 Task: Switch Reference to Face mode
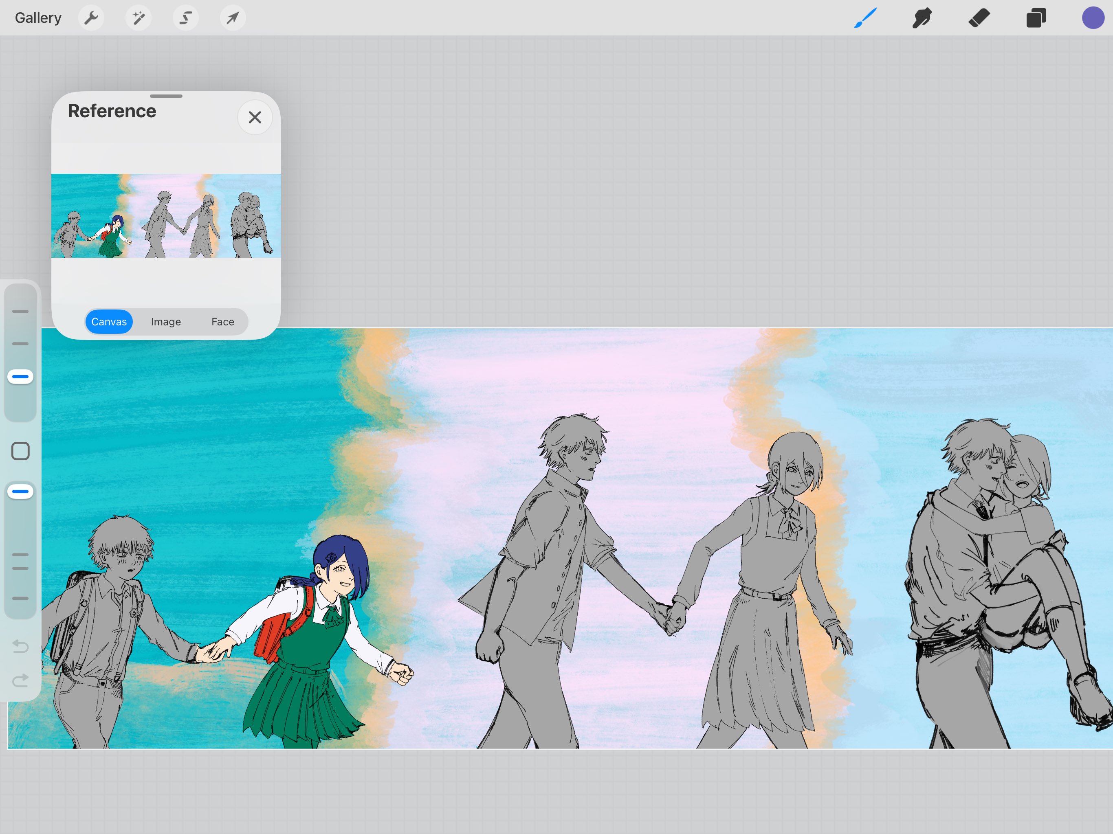click(222, 321)
